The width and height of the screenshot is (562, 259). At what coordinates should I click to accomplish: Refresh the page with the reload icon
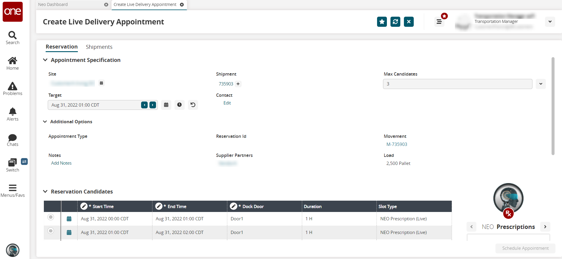(x=395, y=22)
